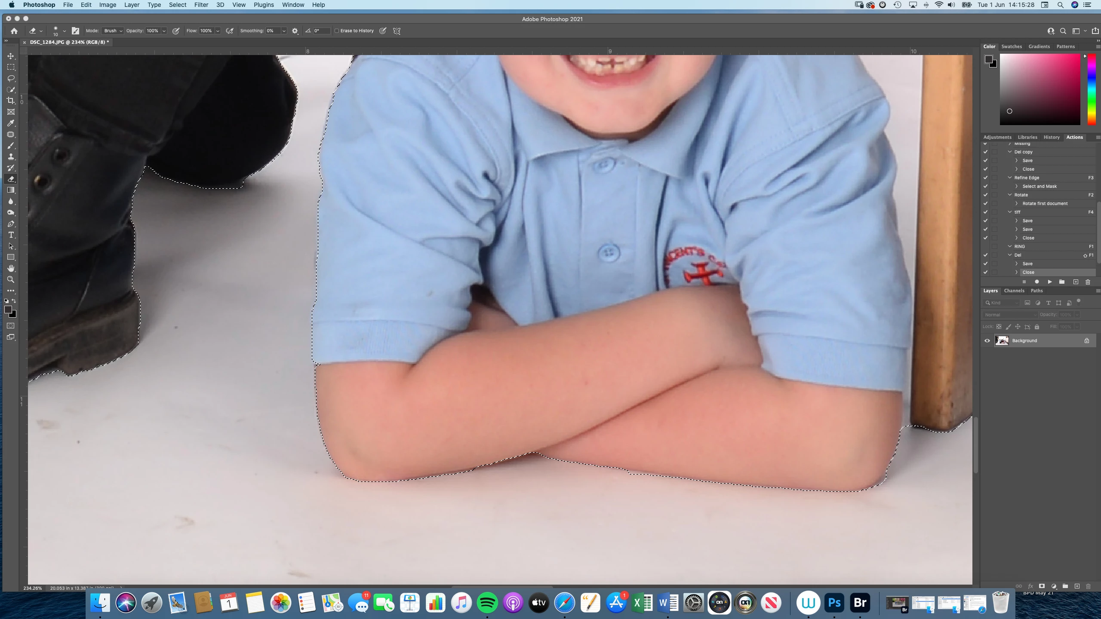This screenshot has width=1101, height=619.
Task: Open the Filter menu
Action: pos(201,5)
